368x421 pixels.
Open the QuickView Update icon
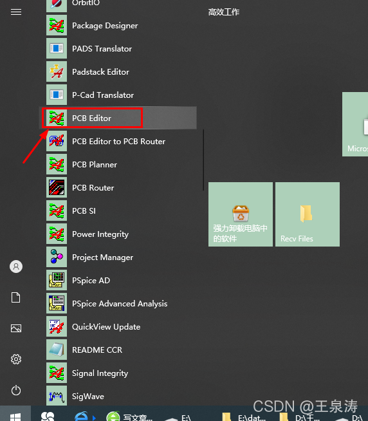pos(57,326)
